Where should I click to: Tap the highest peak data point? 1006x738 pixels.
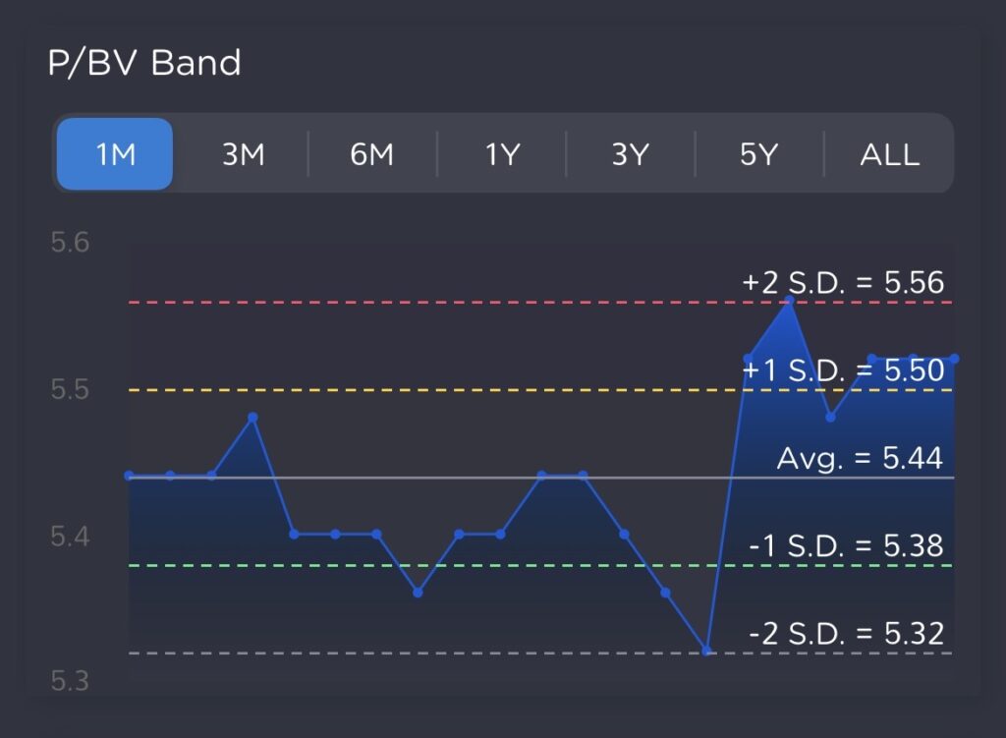pos(789,299)
